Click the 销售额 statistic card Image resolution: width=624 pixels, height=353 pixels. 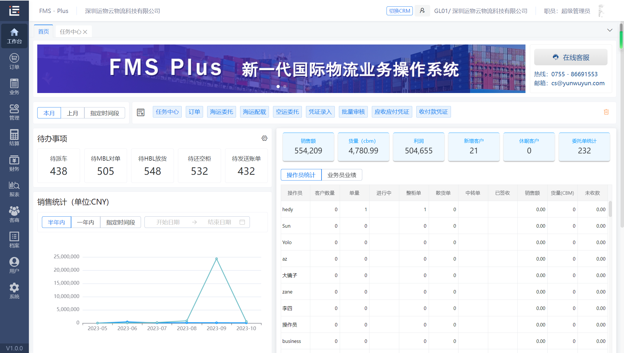(x=308, y=147)
